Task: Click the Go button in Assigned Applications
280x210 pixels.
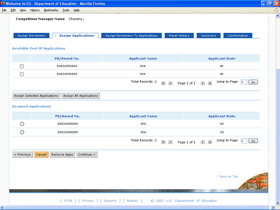Action: pos(253,141)
